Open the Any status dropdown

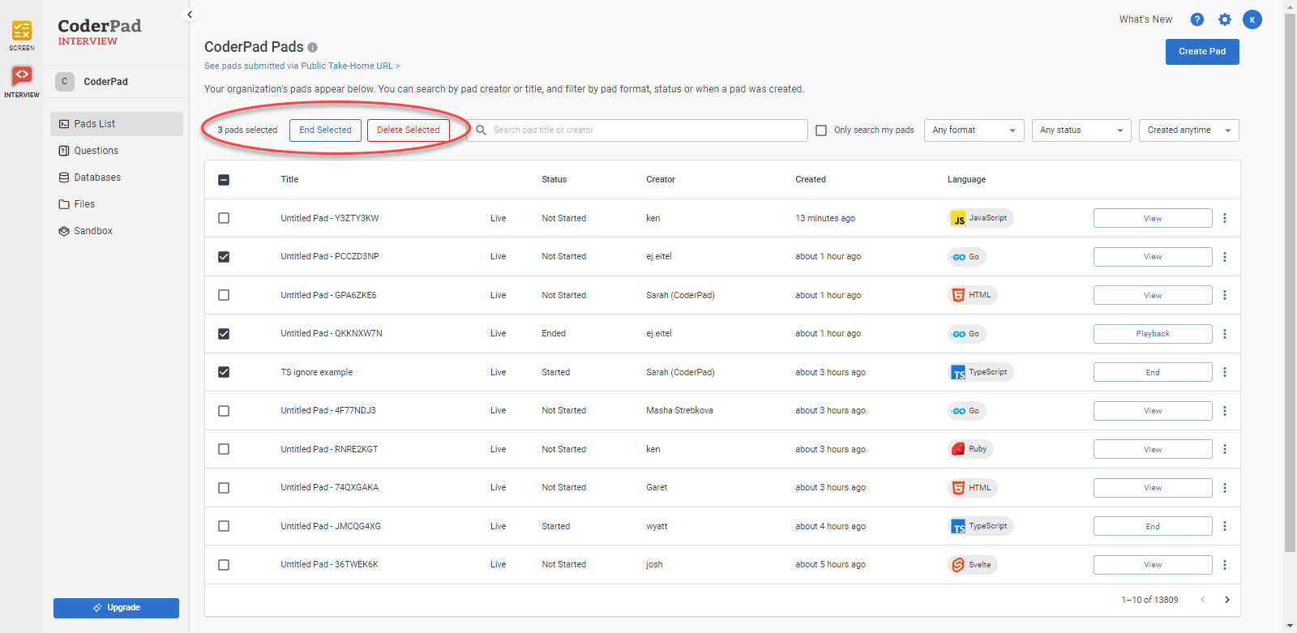[1081, 130]
